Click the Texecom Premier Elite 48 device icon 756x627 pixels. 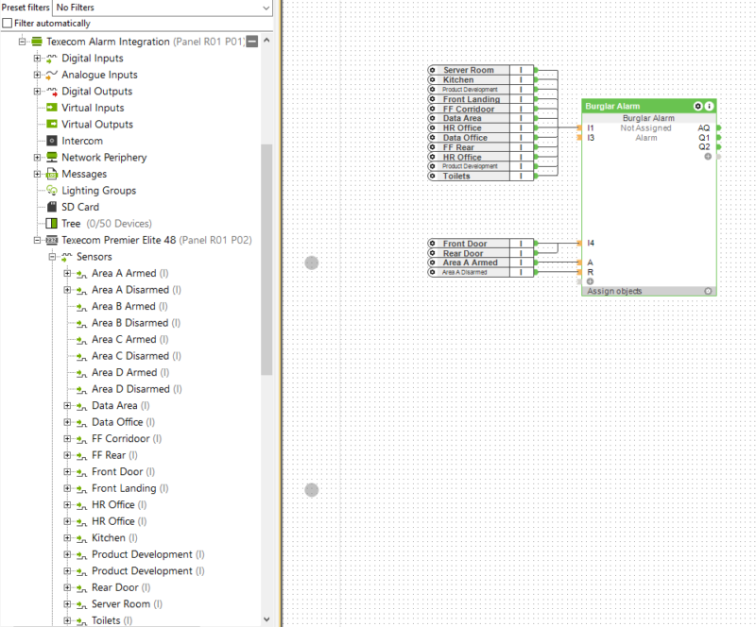click(52, 240)
